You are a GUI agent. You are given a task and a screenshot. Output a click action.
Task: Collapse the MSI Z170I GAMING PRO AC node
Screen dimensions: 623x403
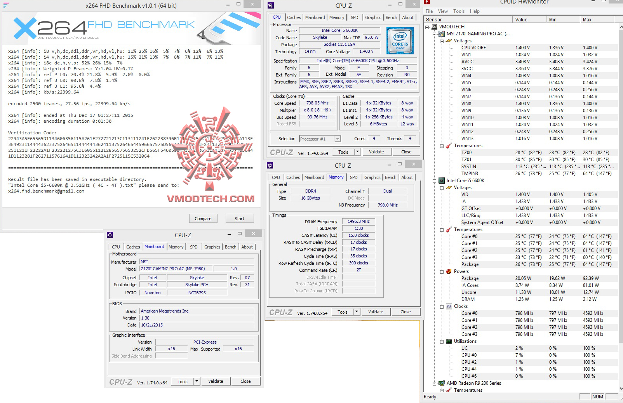click(435, 34)
